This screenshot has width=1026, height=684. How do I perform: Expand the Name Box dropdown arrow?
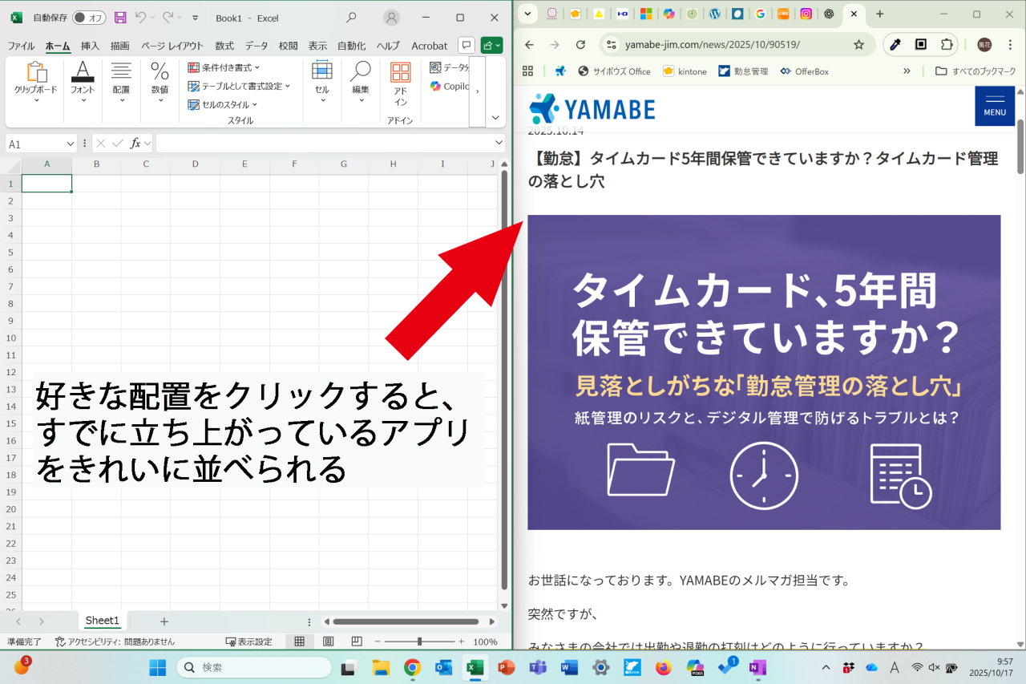click(70, 144)
